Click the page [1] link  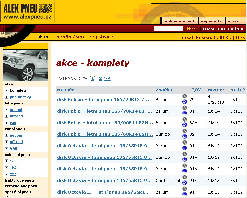click(93, 78)
